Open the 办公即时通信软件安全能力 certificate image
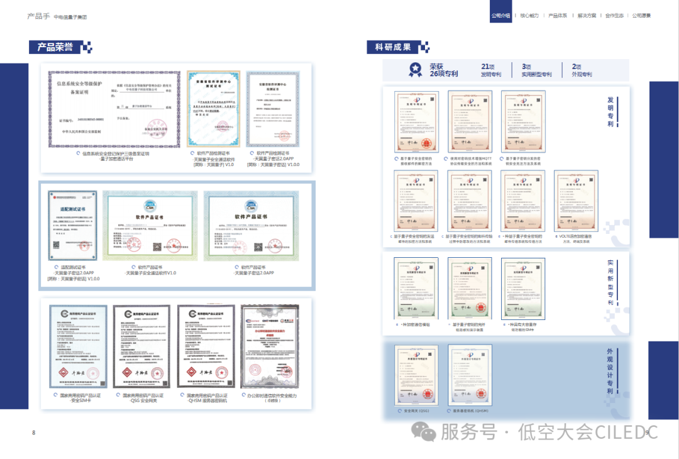 (x=270, y=346)
